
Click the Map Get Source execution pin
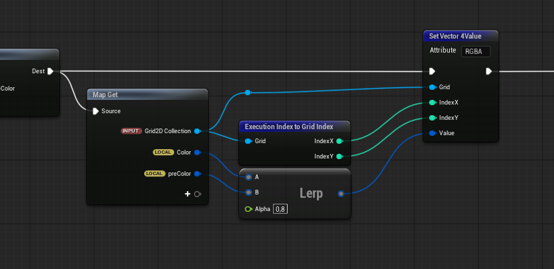(96, 111)
